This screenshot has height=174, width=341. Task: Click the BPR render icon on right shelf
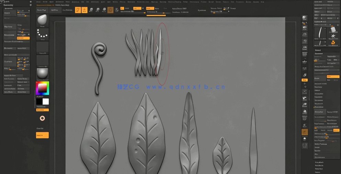click(x=305, y=18)
